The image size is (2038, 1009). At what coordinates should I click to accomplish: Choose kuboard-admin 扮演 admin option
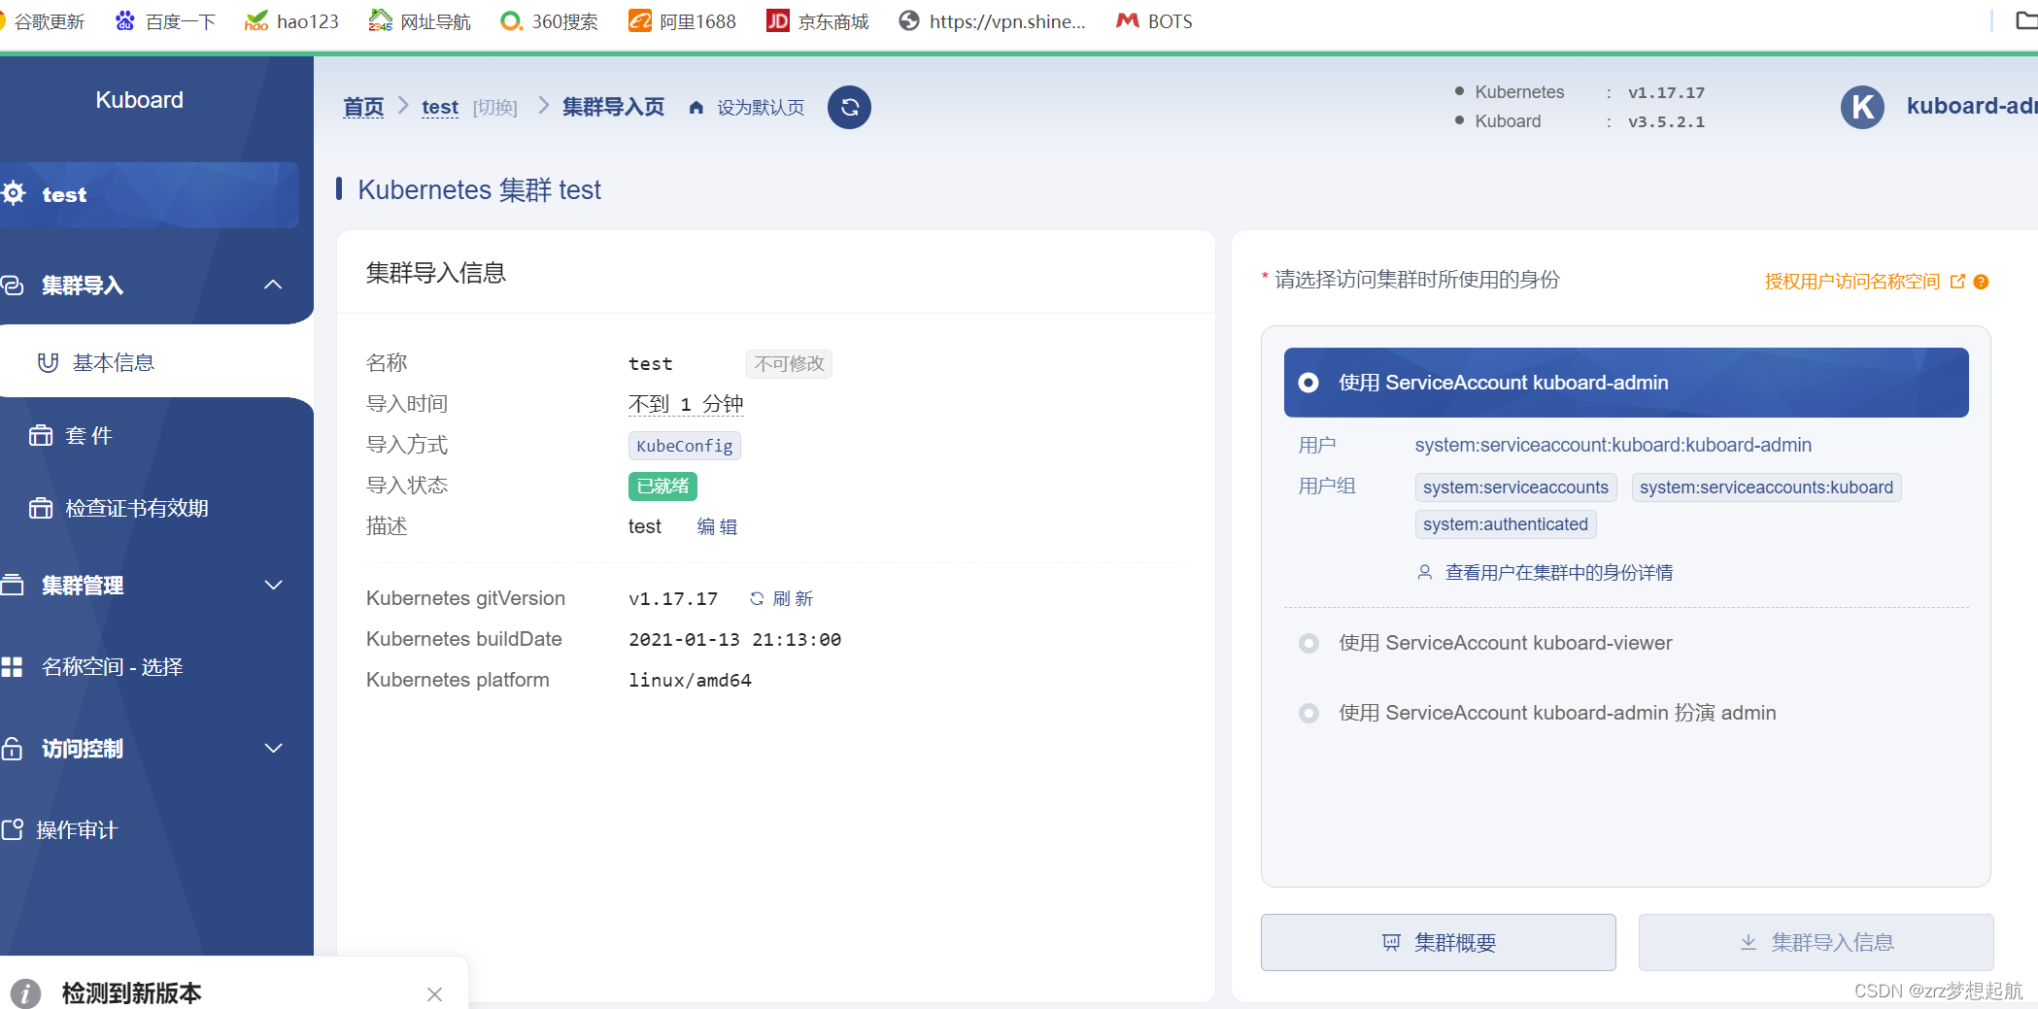point(1308,713)
